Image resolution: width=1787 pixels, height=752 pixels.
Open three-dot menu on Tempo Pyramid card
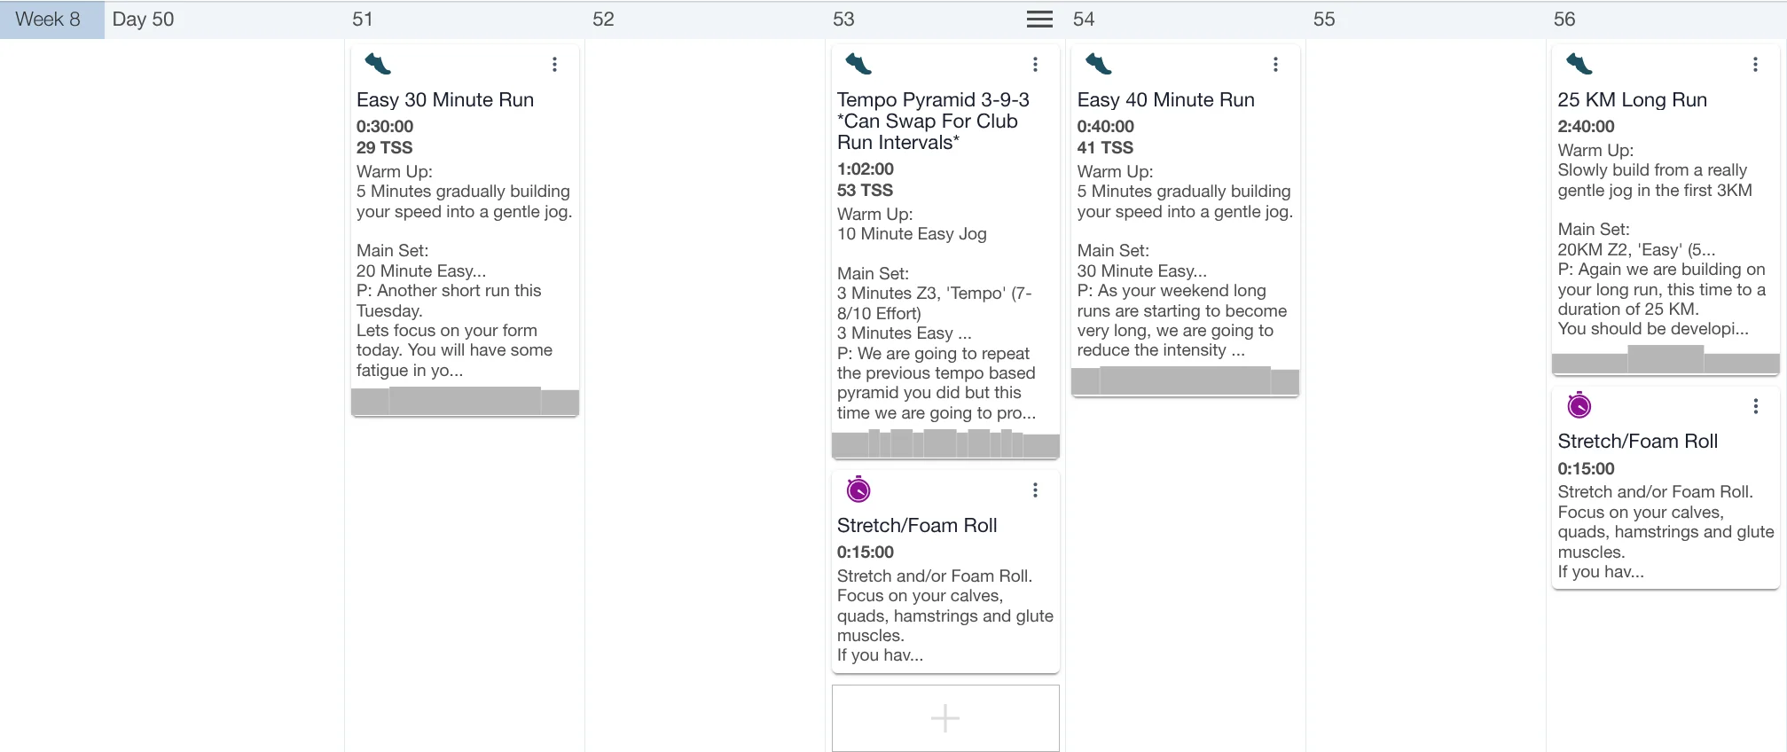tap(1035, 65)
